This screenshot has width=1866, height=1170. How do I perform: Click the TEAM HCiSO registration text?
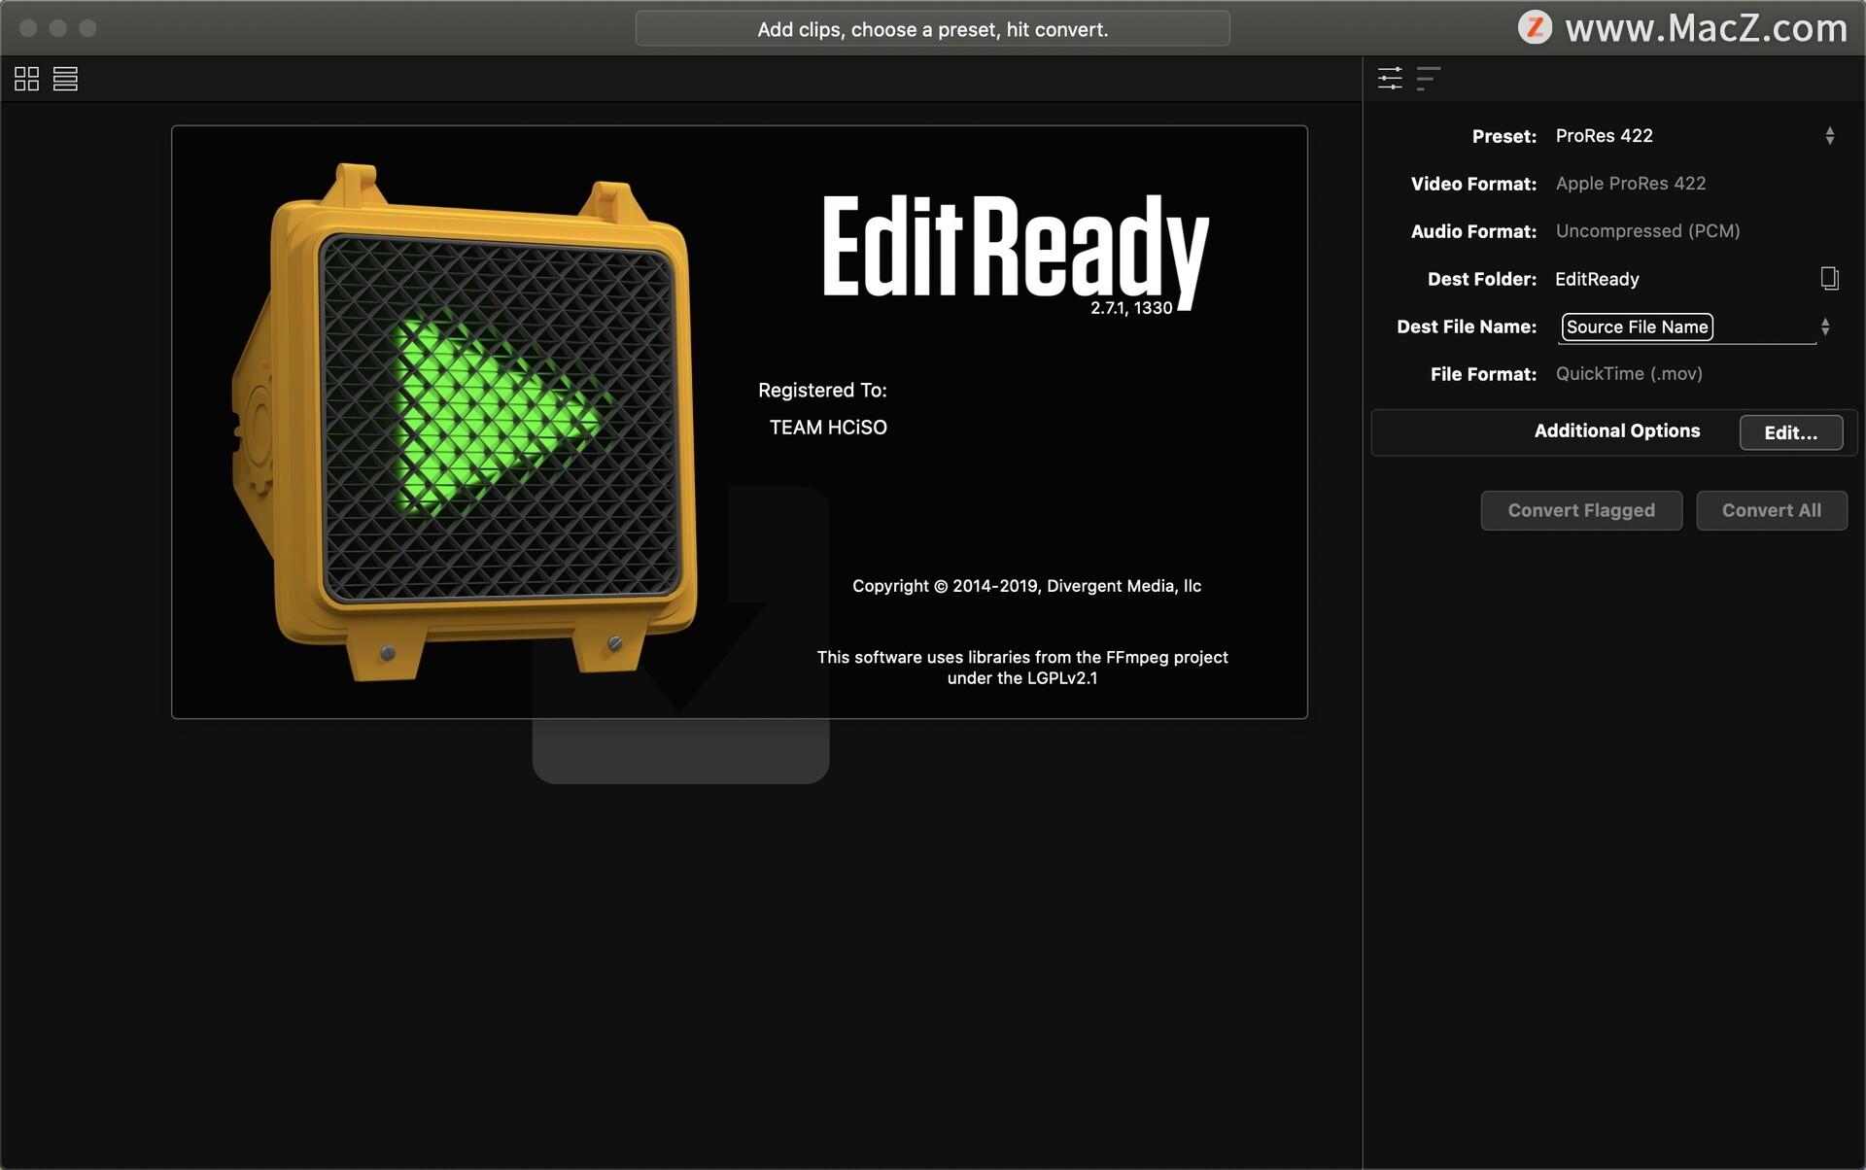click(x=827, y=427)
